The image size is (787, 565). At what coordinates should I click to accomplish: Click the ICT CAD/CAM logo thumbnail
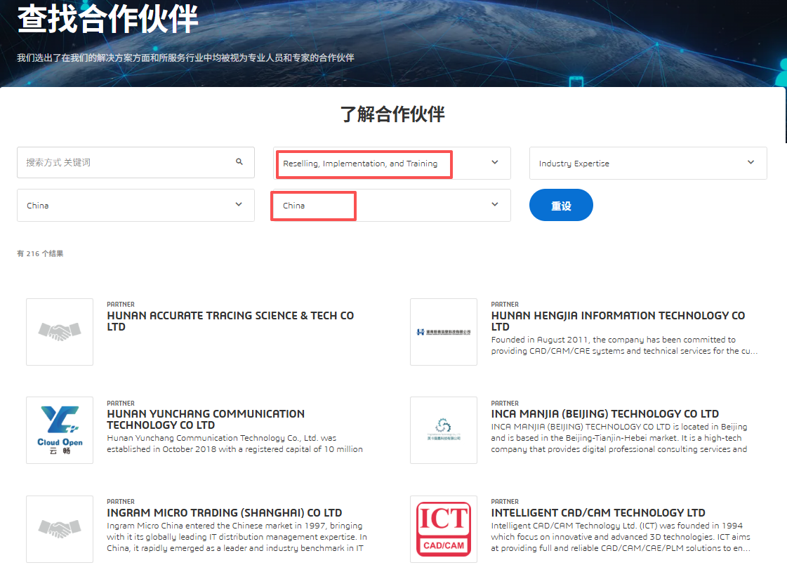click(444, 529)
